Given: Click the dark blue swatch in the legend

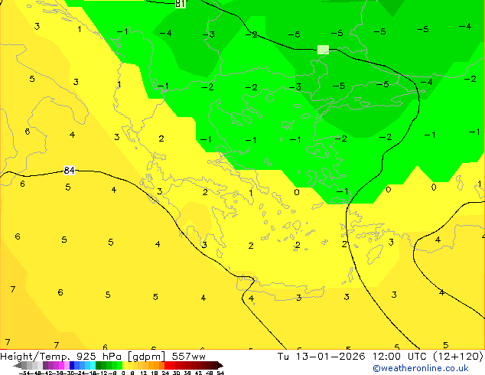Looking at the screenshot, I should pos(72,365).
